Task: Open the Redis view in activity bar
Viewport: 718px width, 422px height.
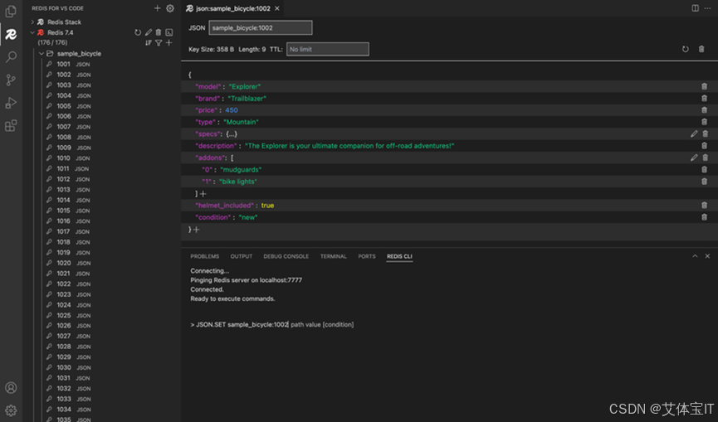Action: tap(11, 34)
